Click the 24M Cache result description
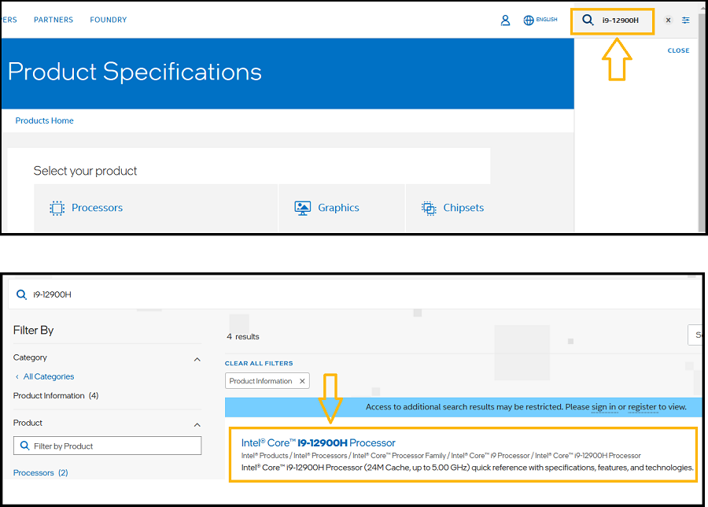Image resolution: width=708 pixels, height=507 pixels. (467, 468)
